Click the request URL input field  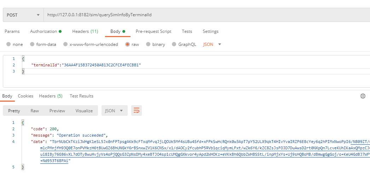(x=205, y=15)
